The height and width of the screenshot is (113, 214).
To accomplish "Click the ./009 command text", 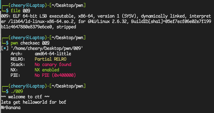I will pos(17,91).
